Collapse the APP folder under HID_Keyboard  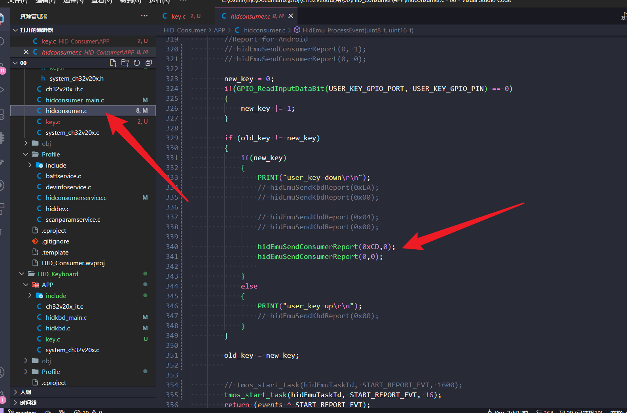pyautogui.click(x=26, y=285)
